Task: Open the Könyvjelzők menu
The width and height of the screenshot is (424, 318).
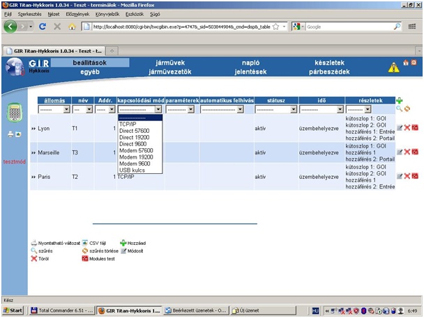Action: point(107,14)
